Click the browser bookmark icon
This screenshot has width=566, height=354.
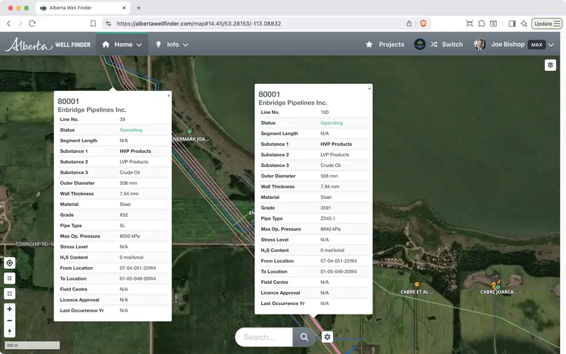pyautogui.click(x=93, y=24)
